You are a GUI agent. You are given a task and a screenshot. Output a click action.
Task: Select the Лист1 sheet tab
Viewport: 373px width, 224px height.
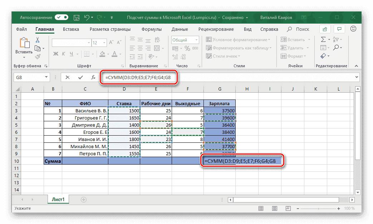[x=58, y=200]
